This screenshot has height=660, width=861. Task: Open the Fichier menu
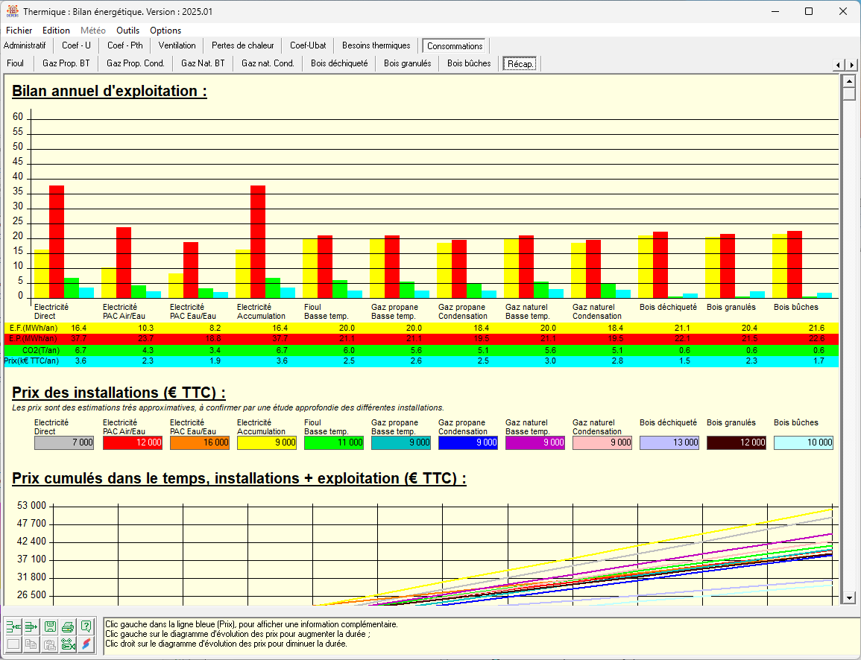(19, 31)
